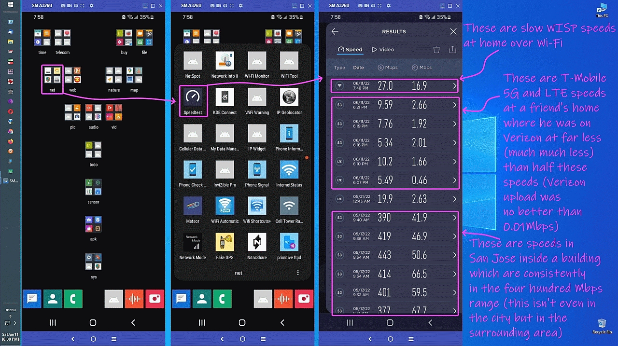This screenshot has width=618, height=346.
Task: Open the todo folder on home screen
Action: click(93, 153)
